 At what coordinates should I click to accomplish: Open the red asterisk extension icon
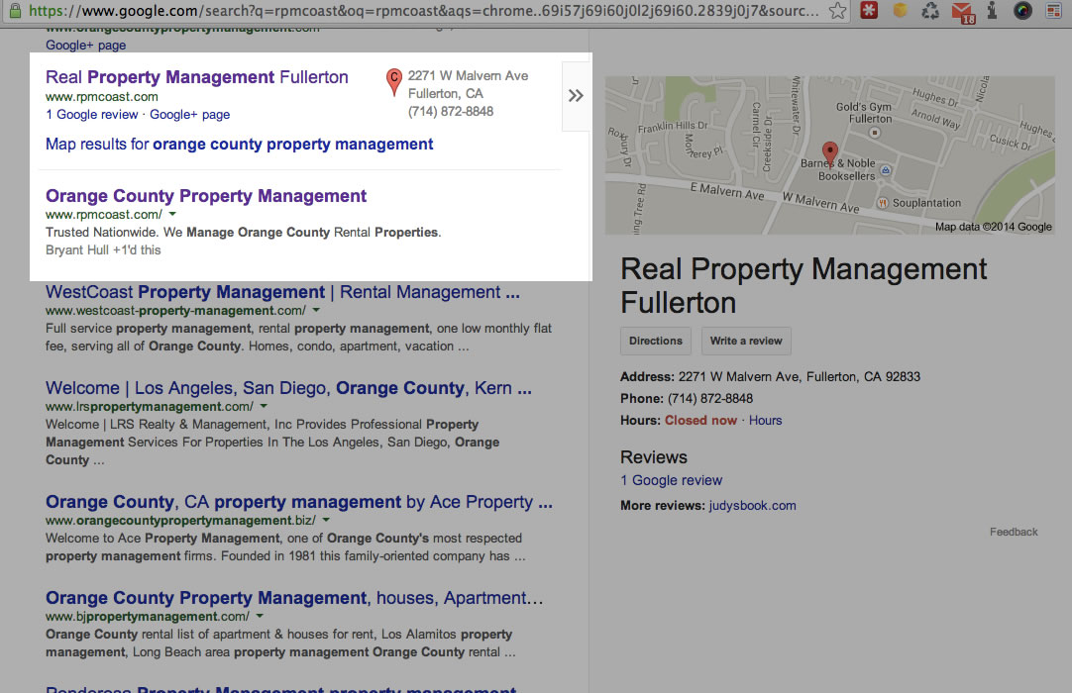pyautogui.click(x=869, y=10)
